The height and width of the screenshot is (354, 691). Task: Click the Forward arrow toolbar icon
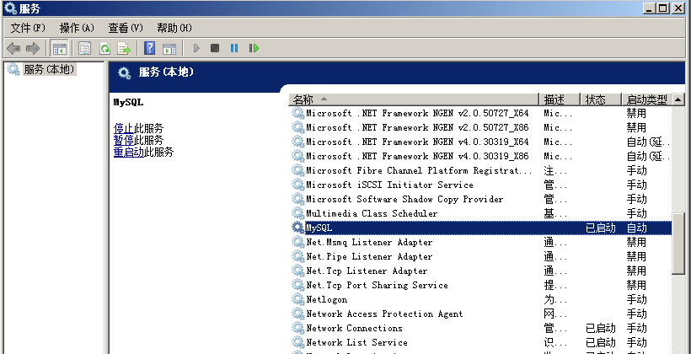(33, 48)
